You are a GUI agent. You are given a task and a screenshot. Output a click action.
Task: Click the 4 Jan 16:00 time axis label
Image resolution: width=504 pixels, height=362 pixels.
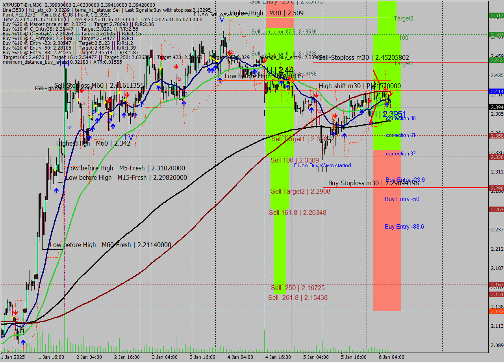278,357
